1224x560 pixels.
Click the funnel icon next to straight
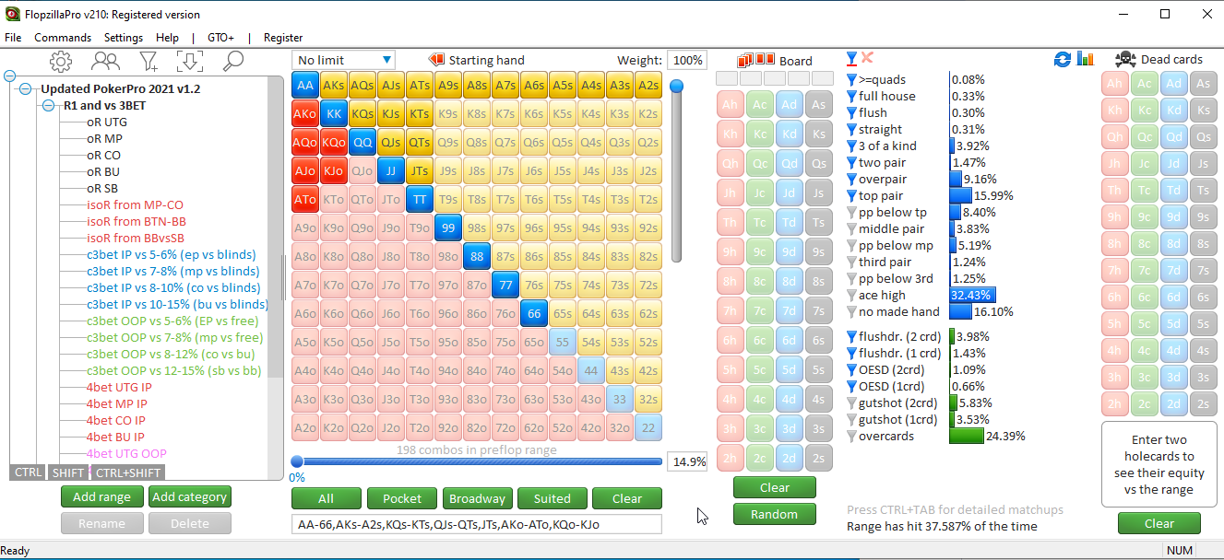point(851,129)
